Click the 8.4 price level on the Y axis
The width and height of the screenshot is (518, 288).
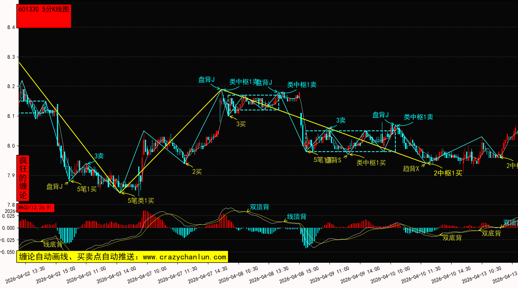coord(11,27)
